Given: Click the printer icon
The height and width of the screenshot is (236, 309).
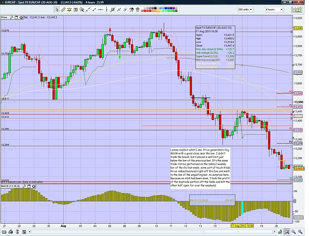Looking at the screenshot, I should tap(11, 232).
